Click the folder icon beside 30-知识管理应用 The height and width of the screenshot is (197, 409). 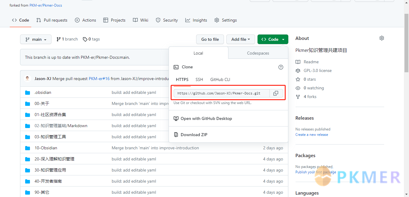[x=28, y=170]
